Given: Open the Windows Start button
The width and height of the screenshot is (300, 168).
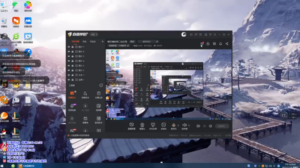Looking at the screenshot, I should point(2,166).
